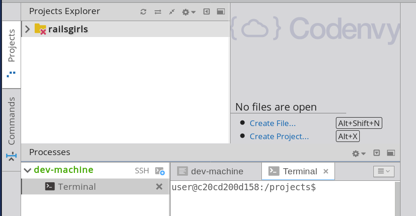
Task: Close the Terminal tab
Action: coord(326,171)
